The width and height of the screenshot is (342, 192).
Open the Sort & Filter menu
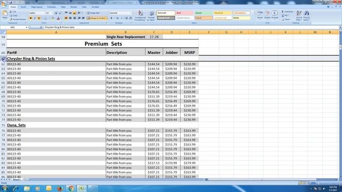click(x=299, y=15)
